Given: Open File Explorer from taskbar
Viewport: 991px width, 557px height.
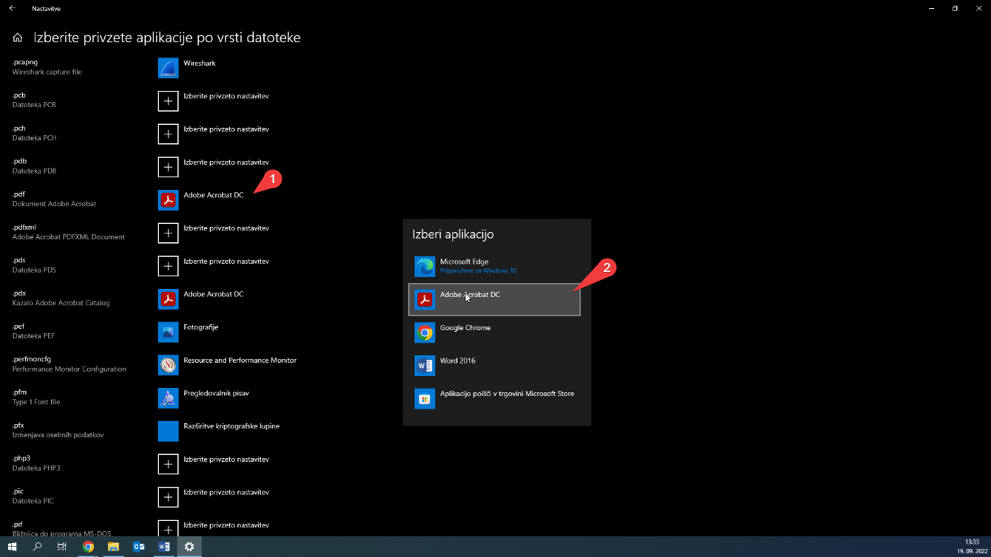Looking at the screenshot, I should point(113,547).
